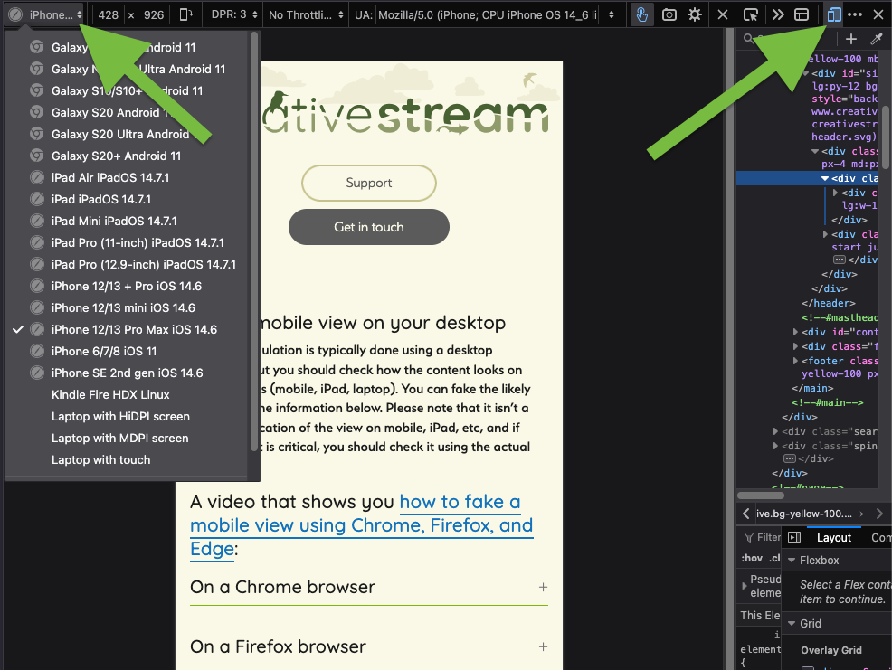892x670 pixels.
Task: Open responsive design mode settings gear
Action: pos(695,14)
